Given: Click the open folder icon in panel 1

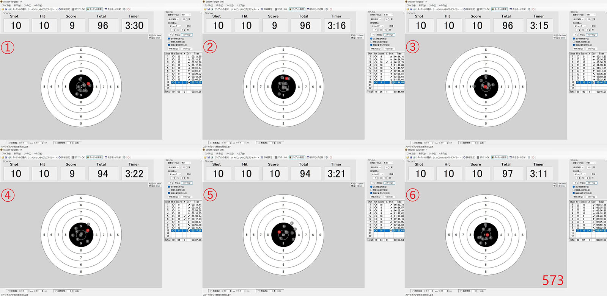Looking at the screenshot, I should tap(3, 9).
